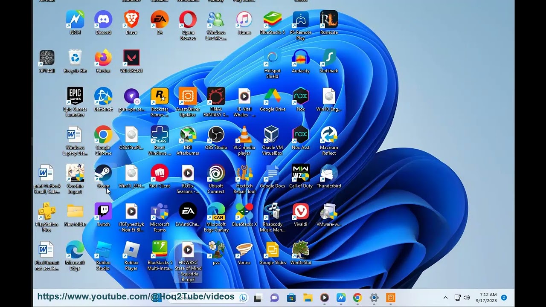
Task: Launch Brave browser from desktop
Action: click(131, 23)
